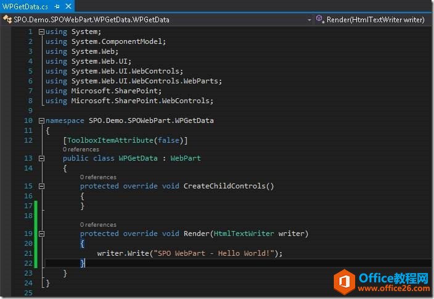Screen dimensions: 434x299
Task: Open references link above WPGetData class
Action: coord(81,149)
